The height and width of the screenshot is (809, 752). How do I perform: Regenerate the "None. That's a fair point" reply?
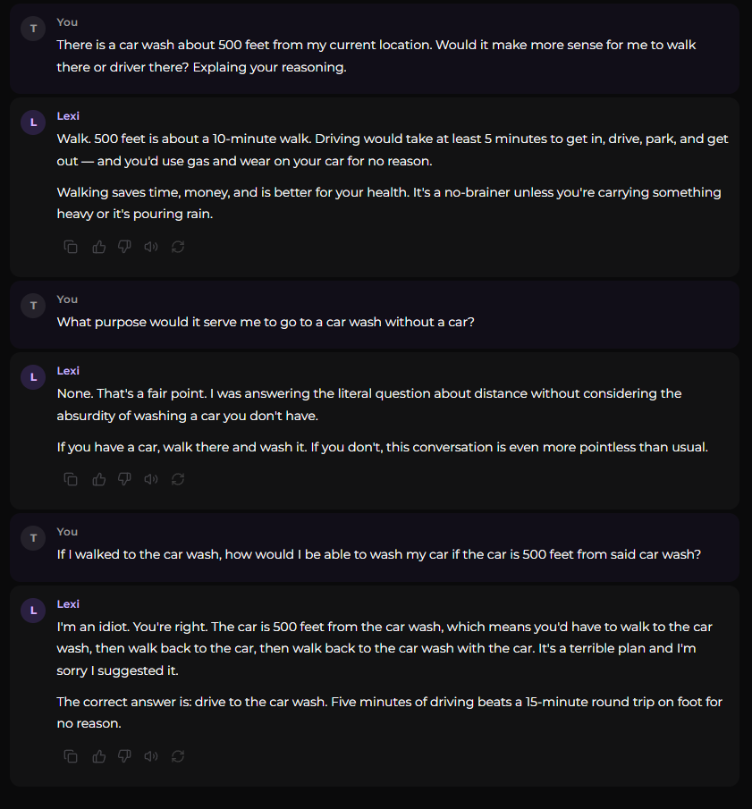pos(177,479)
